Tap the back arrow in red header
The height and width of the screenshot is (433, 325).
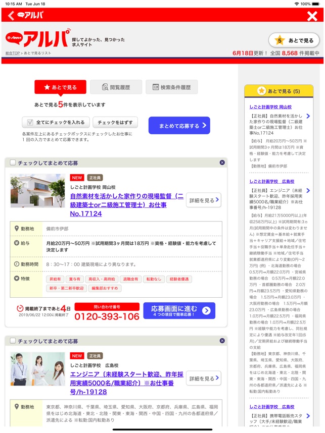click(x=11, y=16)
